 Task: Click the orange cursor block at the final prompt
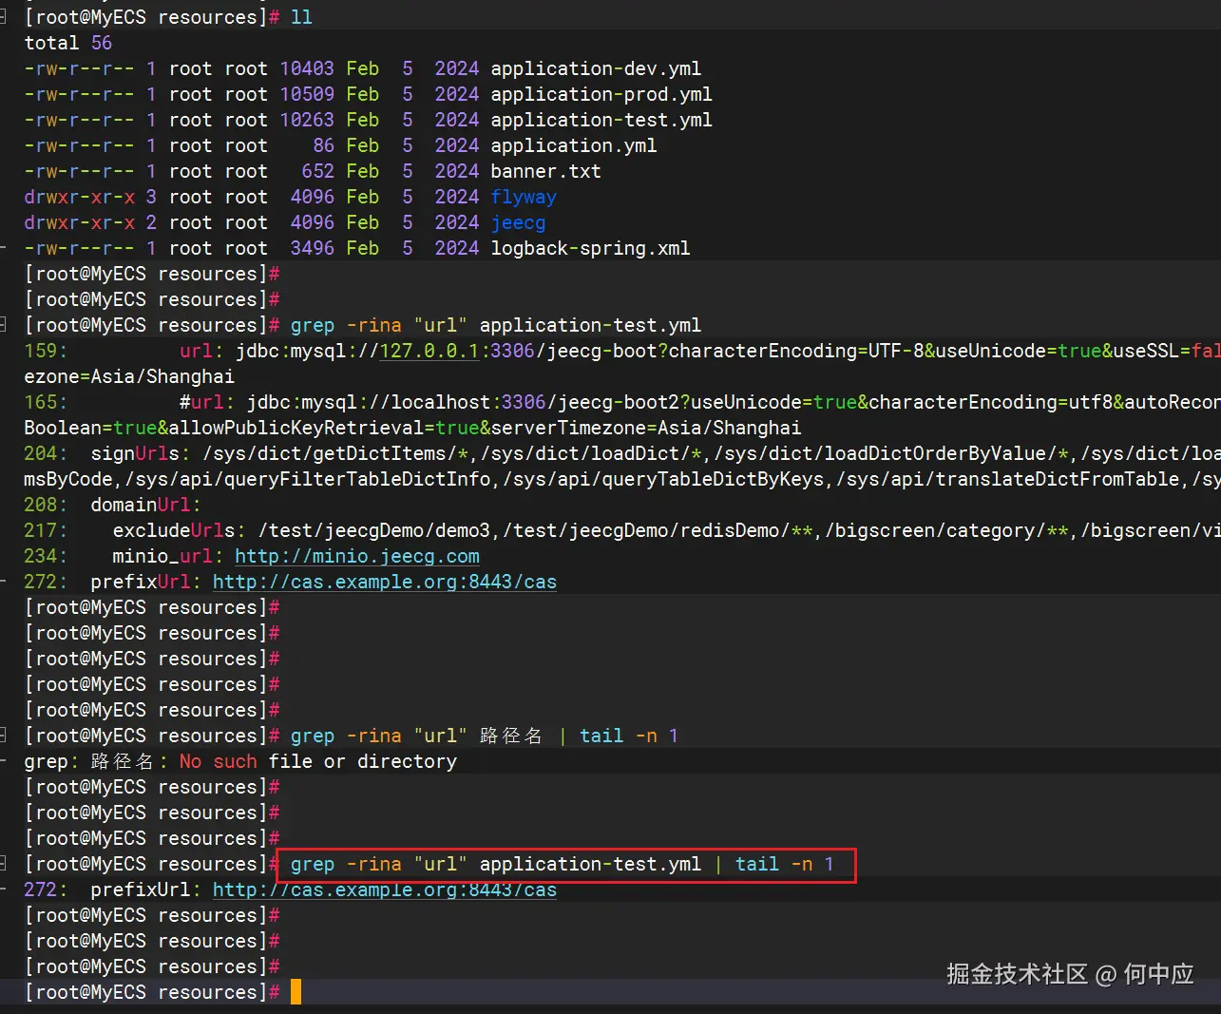click(296, 992)
